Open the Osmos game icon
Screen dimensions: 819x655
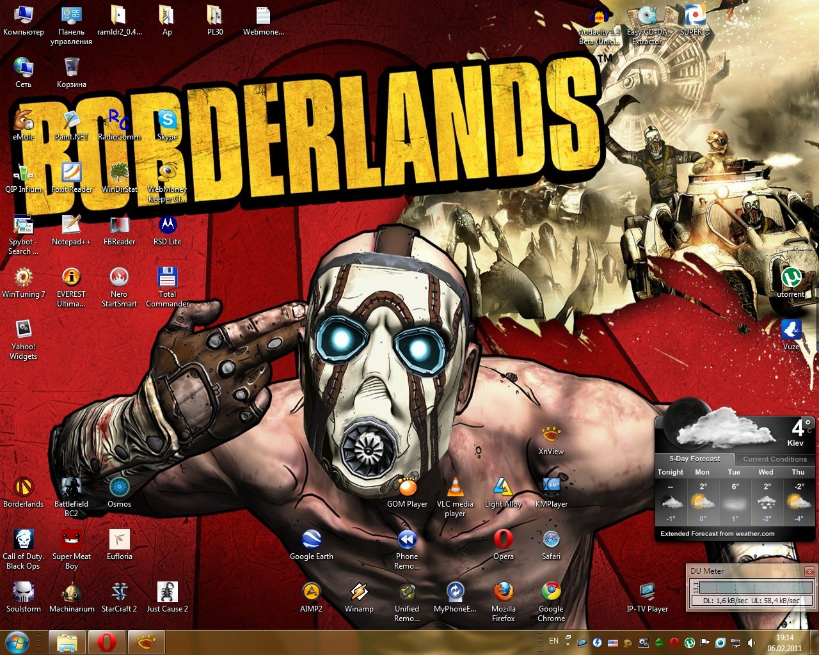[119, 492]
